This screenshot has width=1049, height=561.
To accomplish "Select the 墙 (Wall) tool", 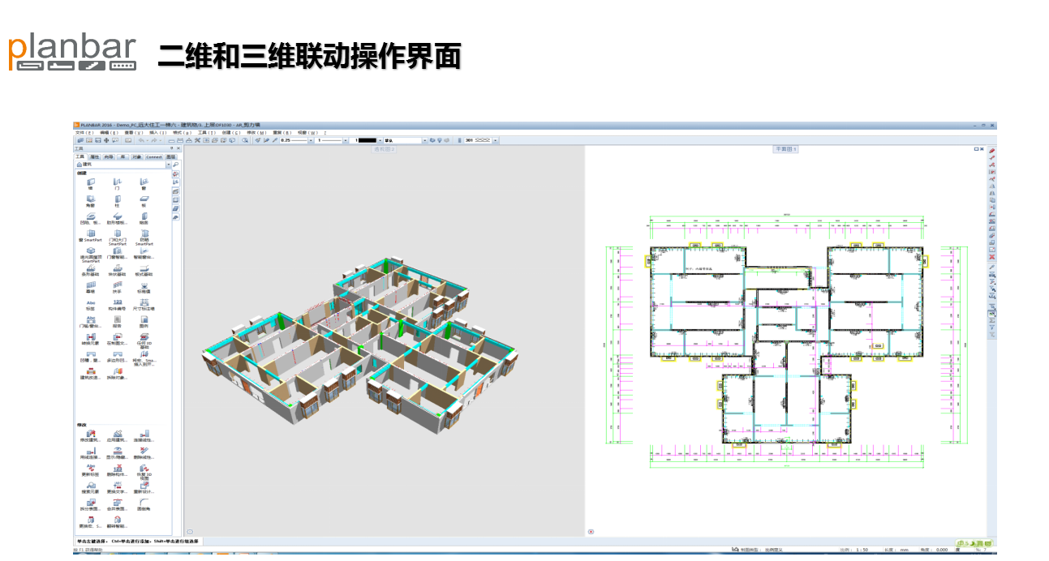I will coord(91,183).
